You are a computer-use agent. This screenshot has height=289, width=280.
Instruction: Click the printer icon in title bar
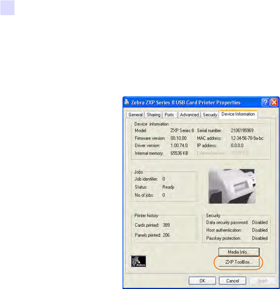pyautogui.click(x=127, y=102)
